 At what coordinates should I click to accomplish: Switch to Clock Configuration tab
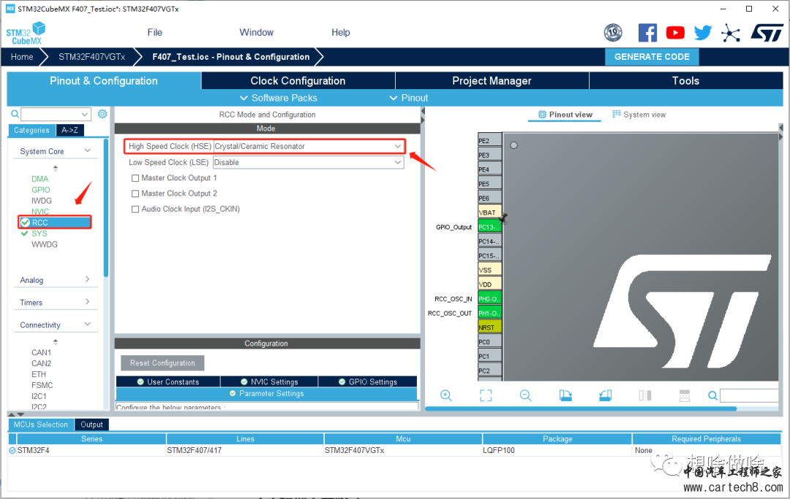pyautogui.click(x=298, y=81)
